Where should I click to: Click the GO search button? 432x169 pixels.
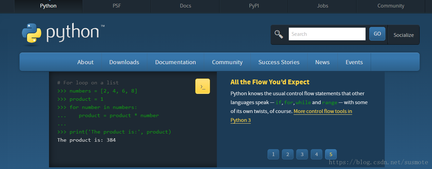pos(377,34)
